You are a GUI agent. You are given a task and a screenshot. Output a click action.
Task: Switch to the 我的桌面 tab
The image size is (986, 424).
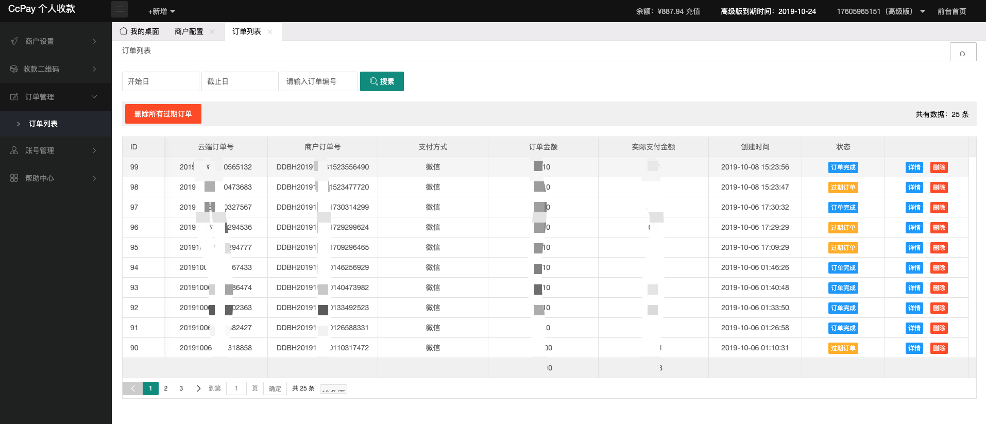click(140, 31)
